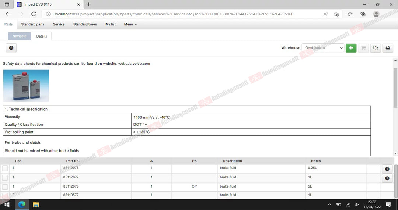Click the taskbar clock showing 22:52

(372, 204)
